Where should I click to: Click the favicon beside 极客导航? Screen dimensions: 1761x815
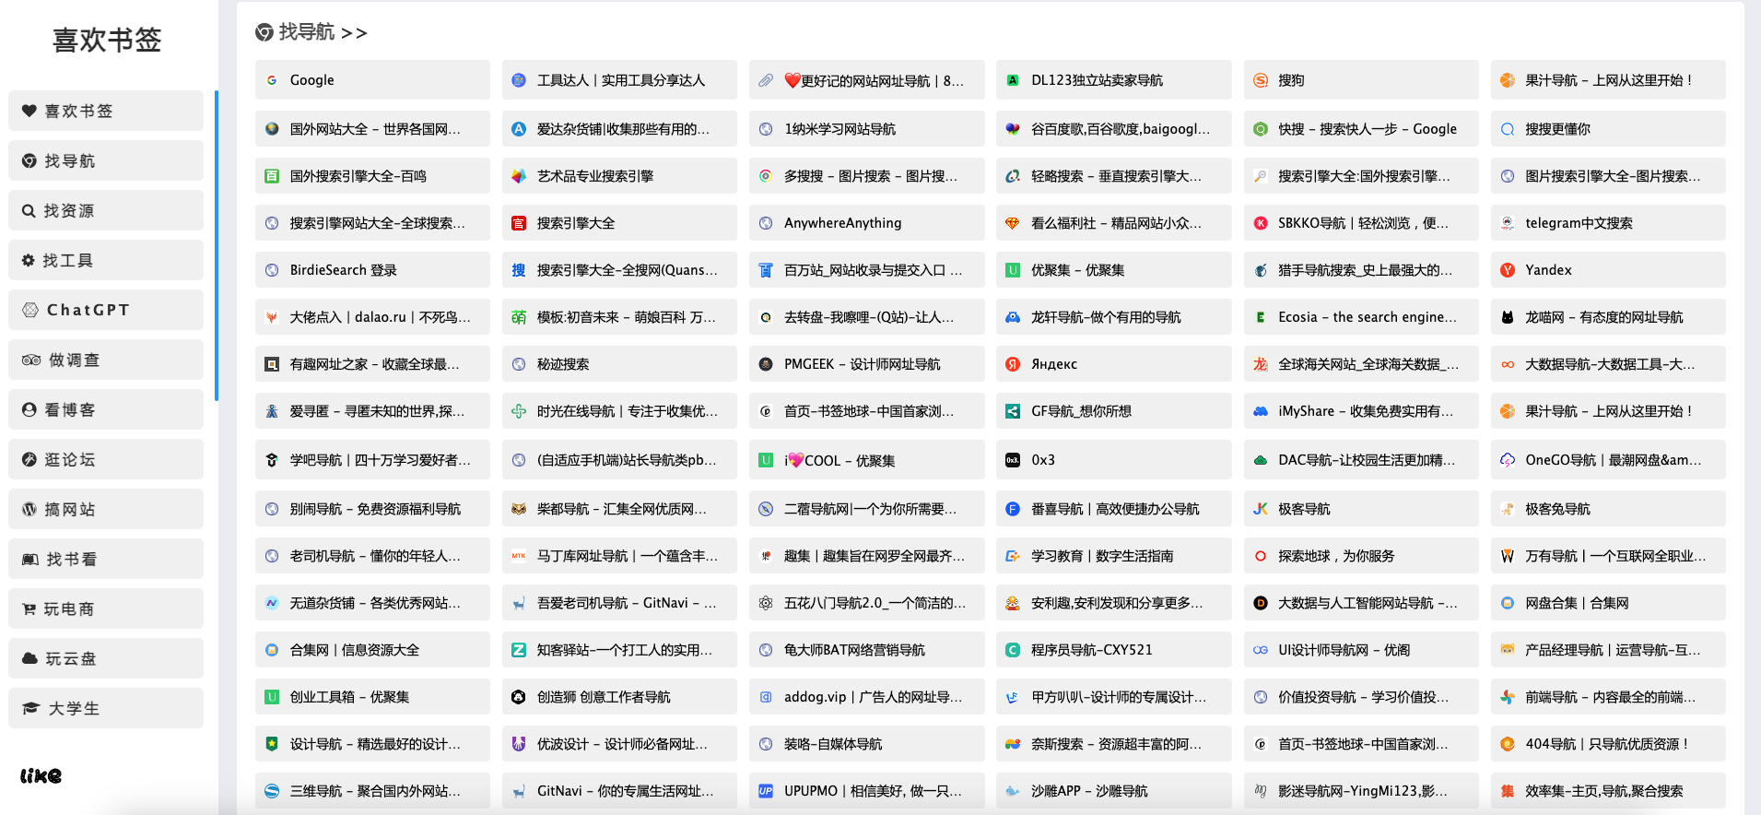tap(1261, 509)
